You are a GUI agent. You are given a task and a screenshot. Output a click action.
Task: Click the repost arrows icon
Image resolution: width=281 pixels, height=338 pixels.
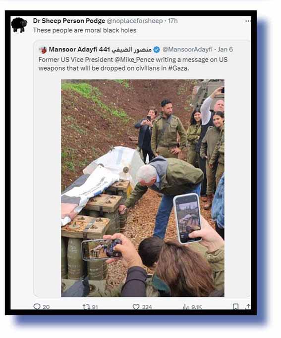(x=86, y=306)
